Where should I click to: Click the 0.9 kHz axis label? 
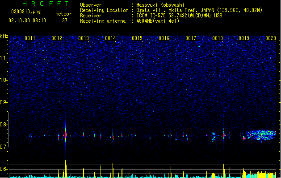(x=4, y=102)
